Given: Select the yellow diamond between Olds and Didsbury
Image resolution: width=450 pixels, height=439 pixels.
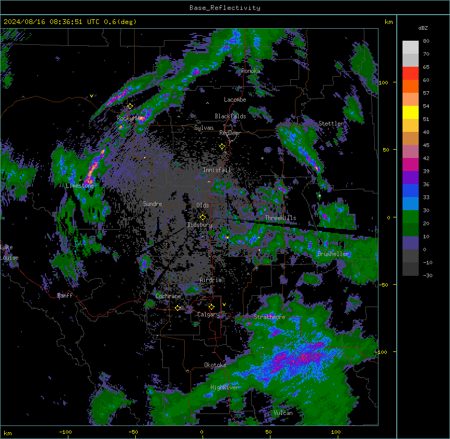Looking at the screenshot, I should coord(203,217).
